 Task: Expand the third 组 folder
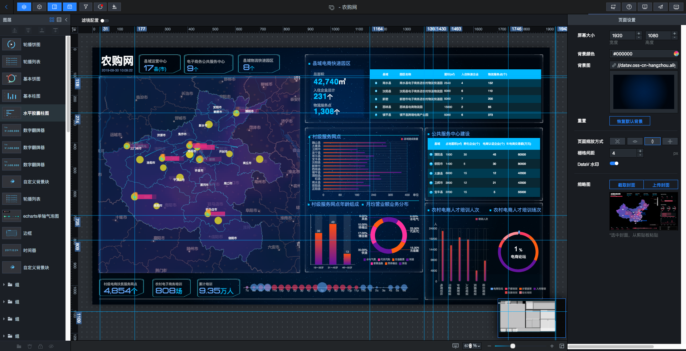[4, 319]
